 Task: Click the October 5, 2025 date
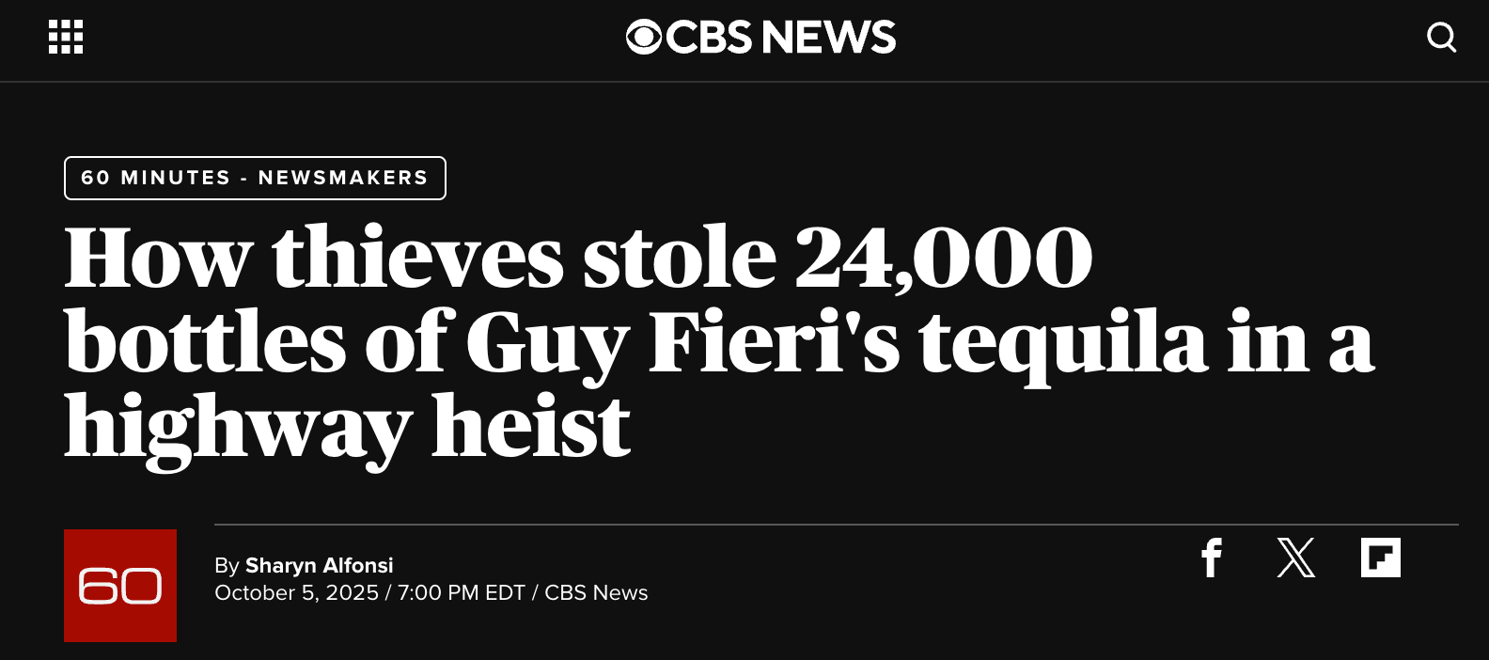click(x=296, y=593)
